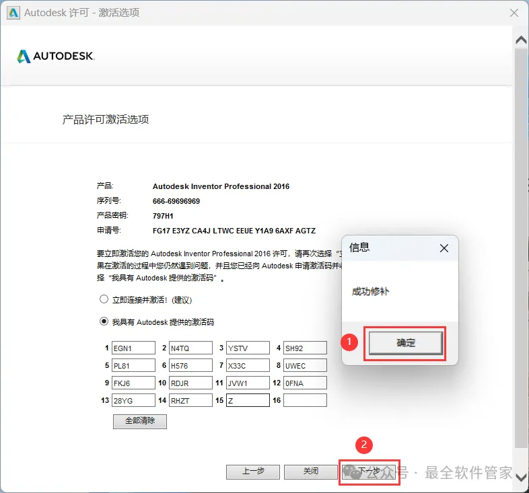Go back with the 上一步 button
The image size is (529, 493).
point(253,471)
